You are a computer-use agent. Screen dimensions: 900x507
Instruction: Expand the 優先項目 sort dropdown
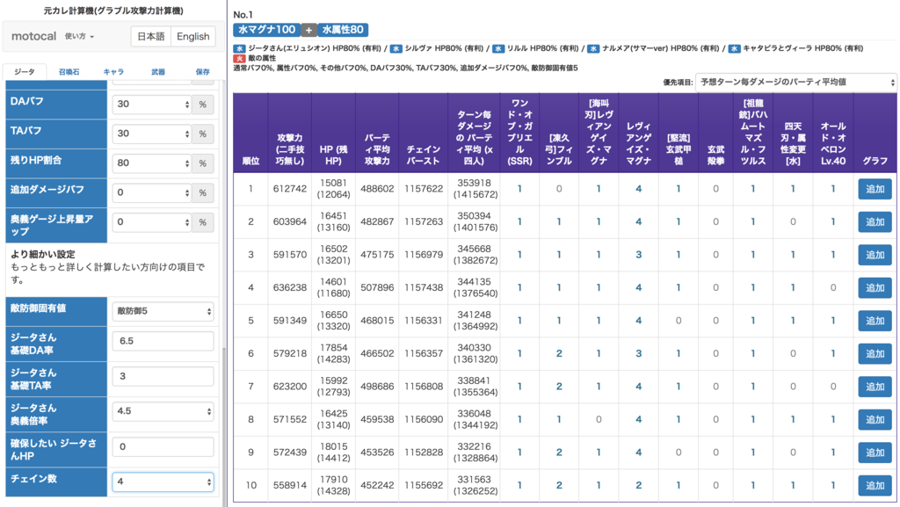click(x=795, y=82)
